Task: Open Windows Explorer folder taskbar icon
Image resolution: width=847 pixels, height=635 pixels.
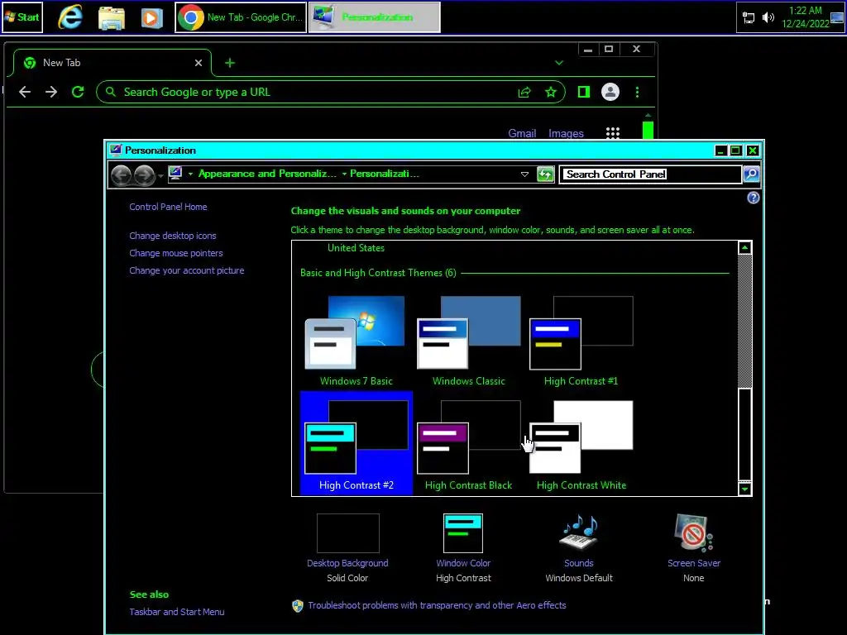Action: click(x=112, y=17)
